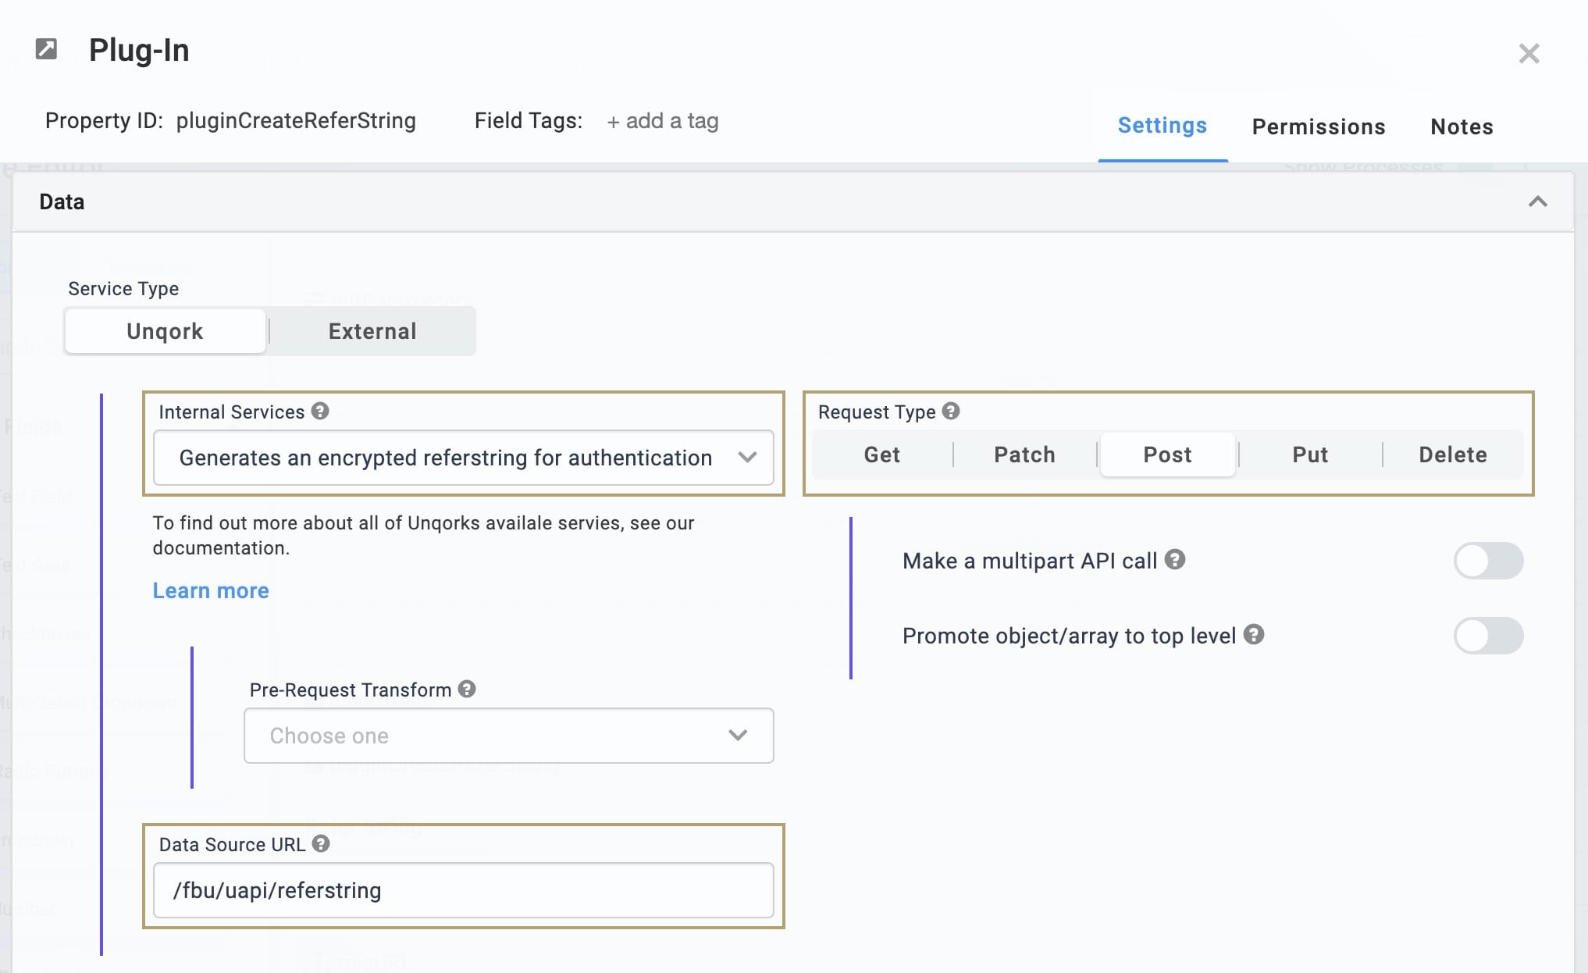Expand the Pre-Request Transform Choose one dropdown
This screenshot has height=973, width=1588.
click(x=509, y=736)
